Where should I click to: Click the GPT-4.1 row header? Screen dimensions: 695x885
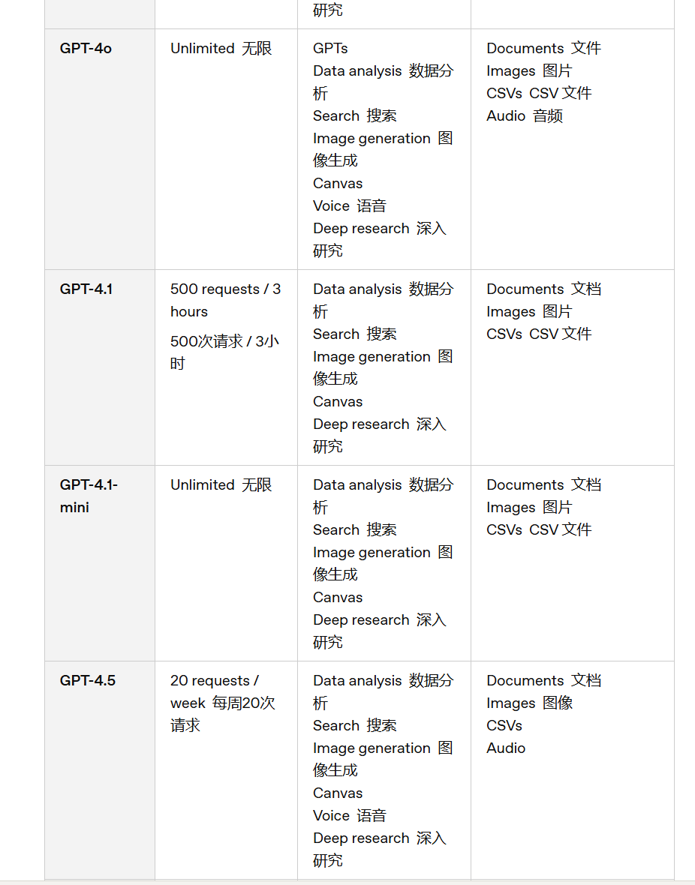[86, 289]
